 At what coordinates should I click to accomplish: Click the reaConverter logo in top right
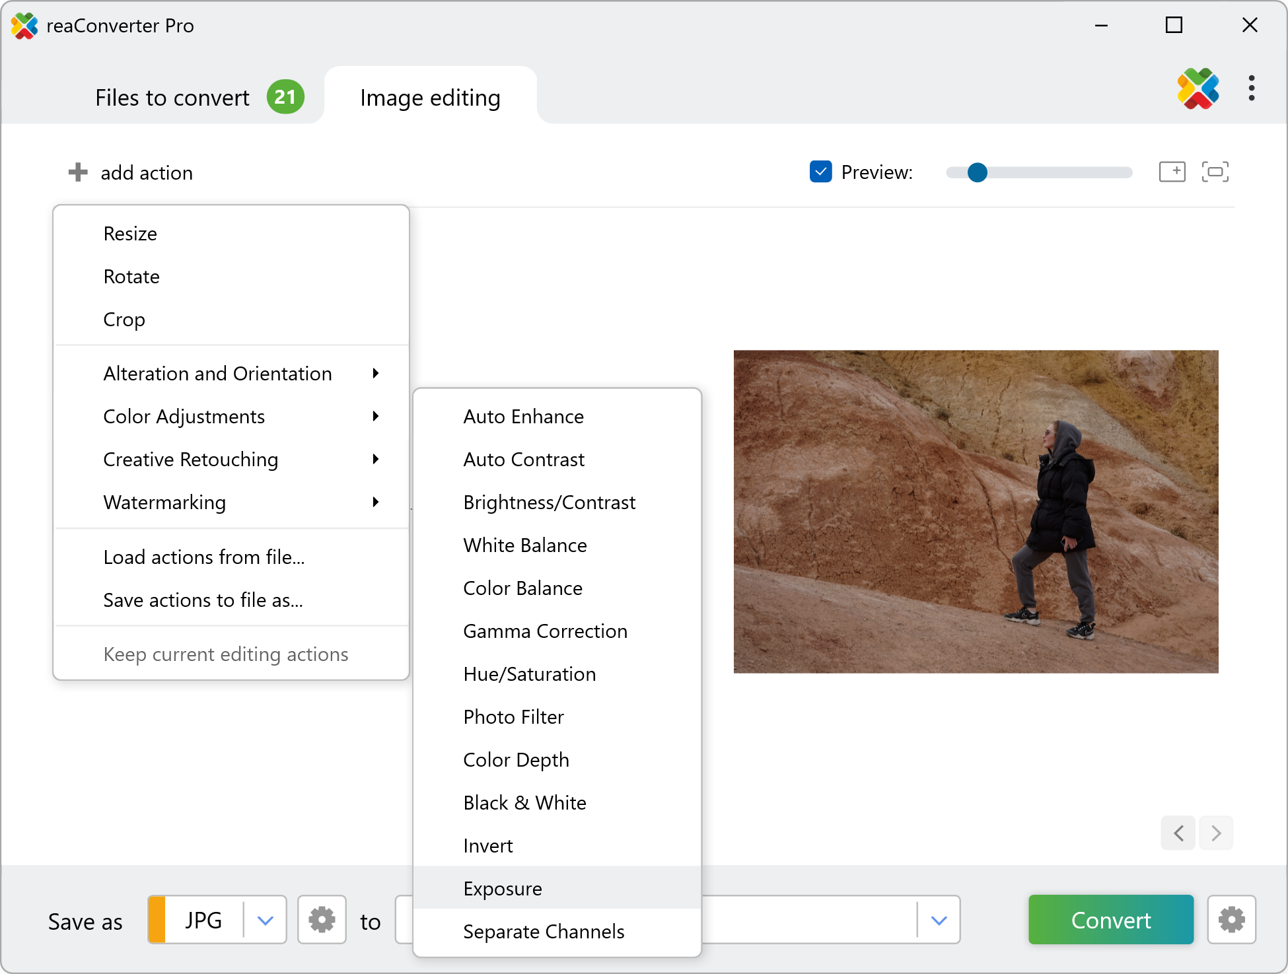click(x=1198, y=88)
